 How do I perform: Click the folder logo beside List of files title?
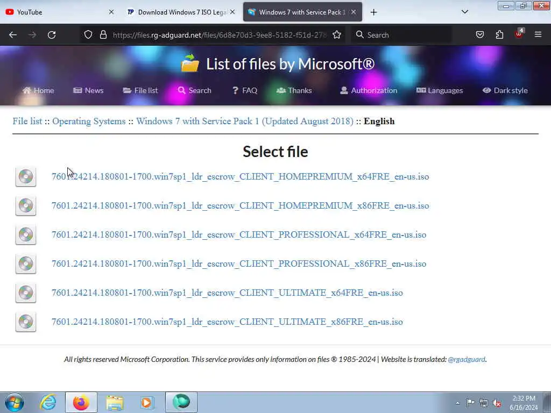pyautogui.click(x=190, y=63)
